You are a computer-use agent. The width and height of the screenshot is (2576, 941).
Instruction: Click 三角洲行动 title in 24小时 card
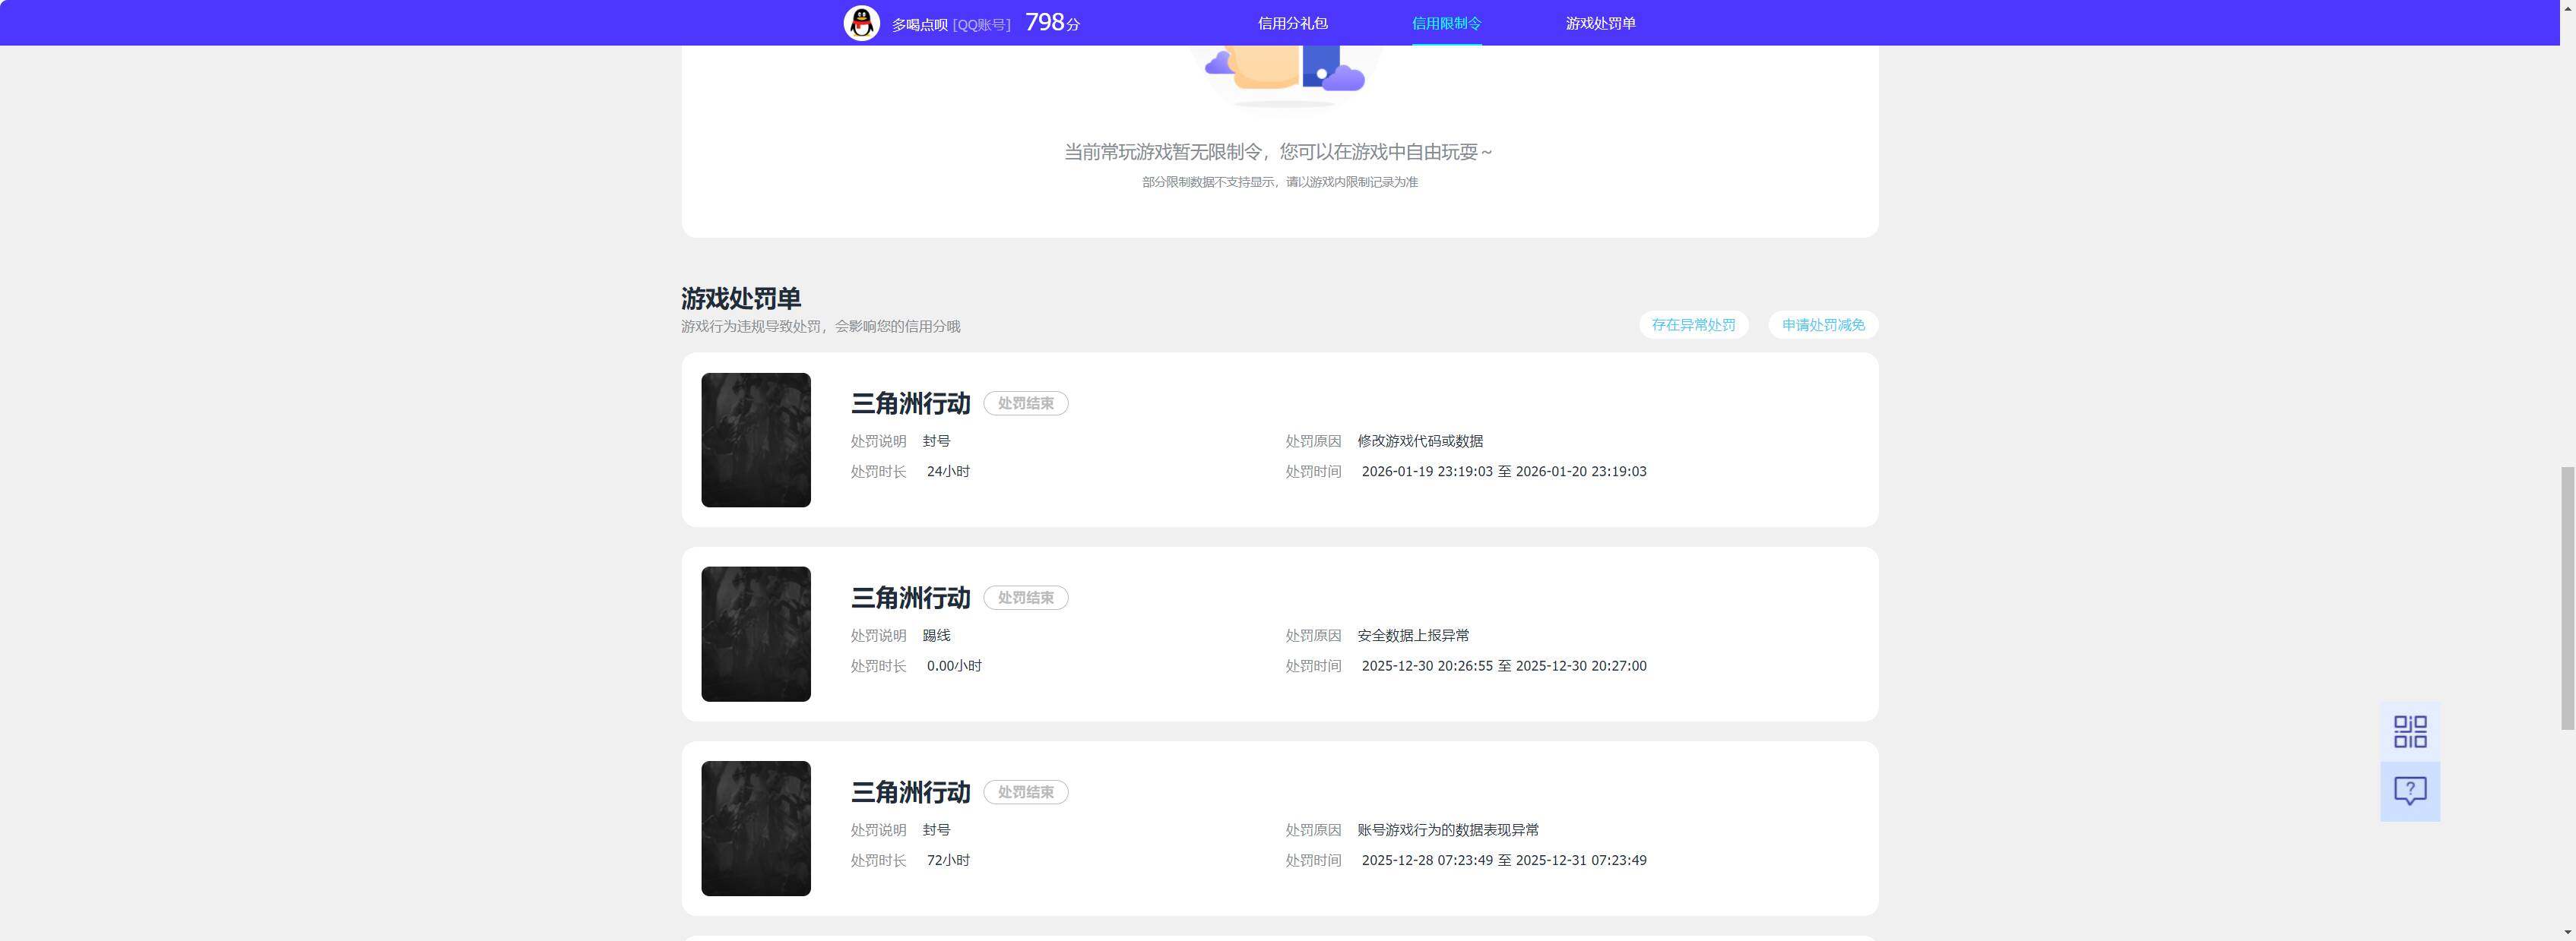[910, 403]
